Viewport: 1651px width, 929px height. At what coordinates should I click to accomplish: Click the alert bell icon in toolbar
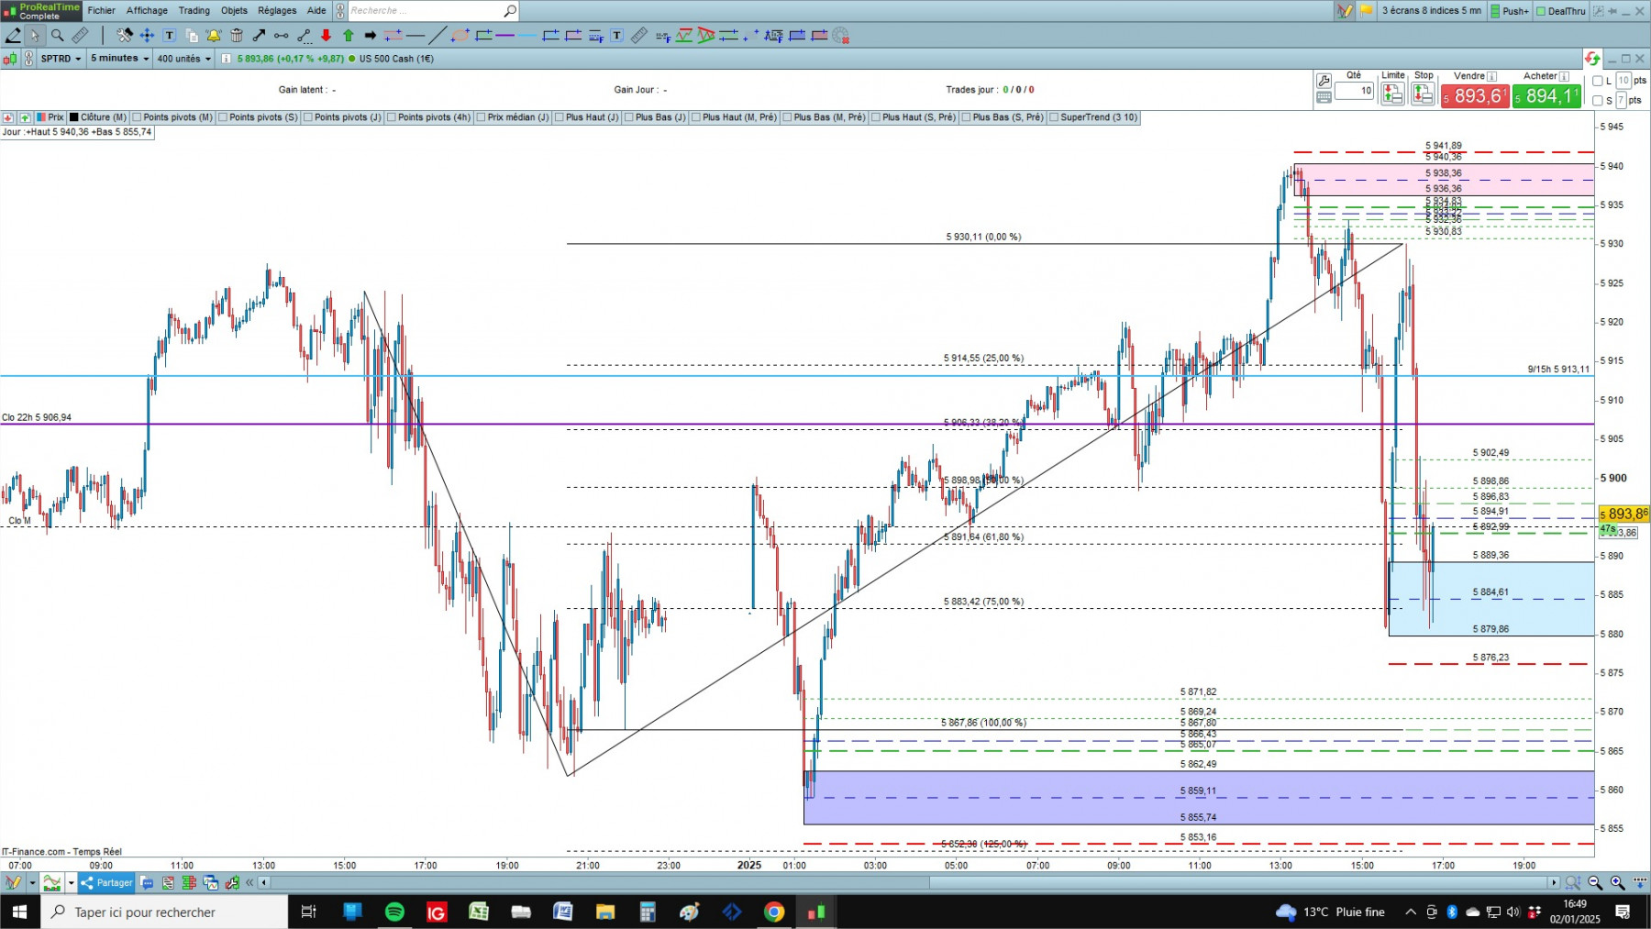[x=214, y=36]
